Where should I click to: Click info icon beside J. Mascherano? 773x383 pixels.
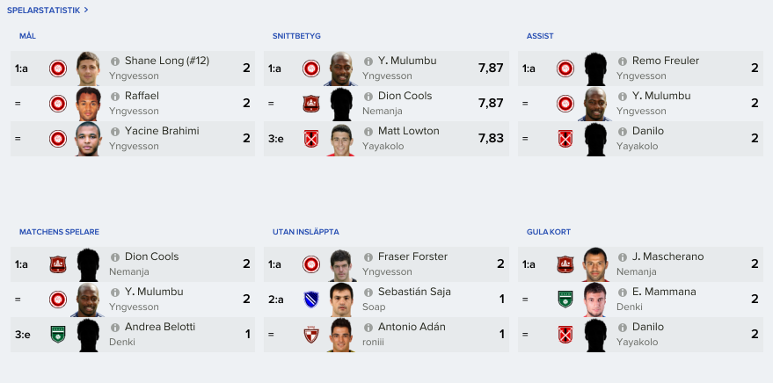622,257
